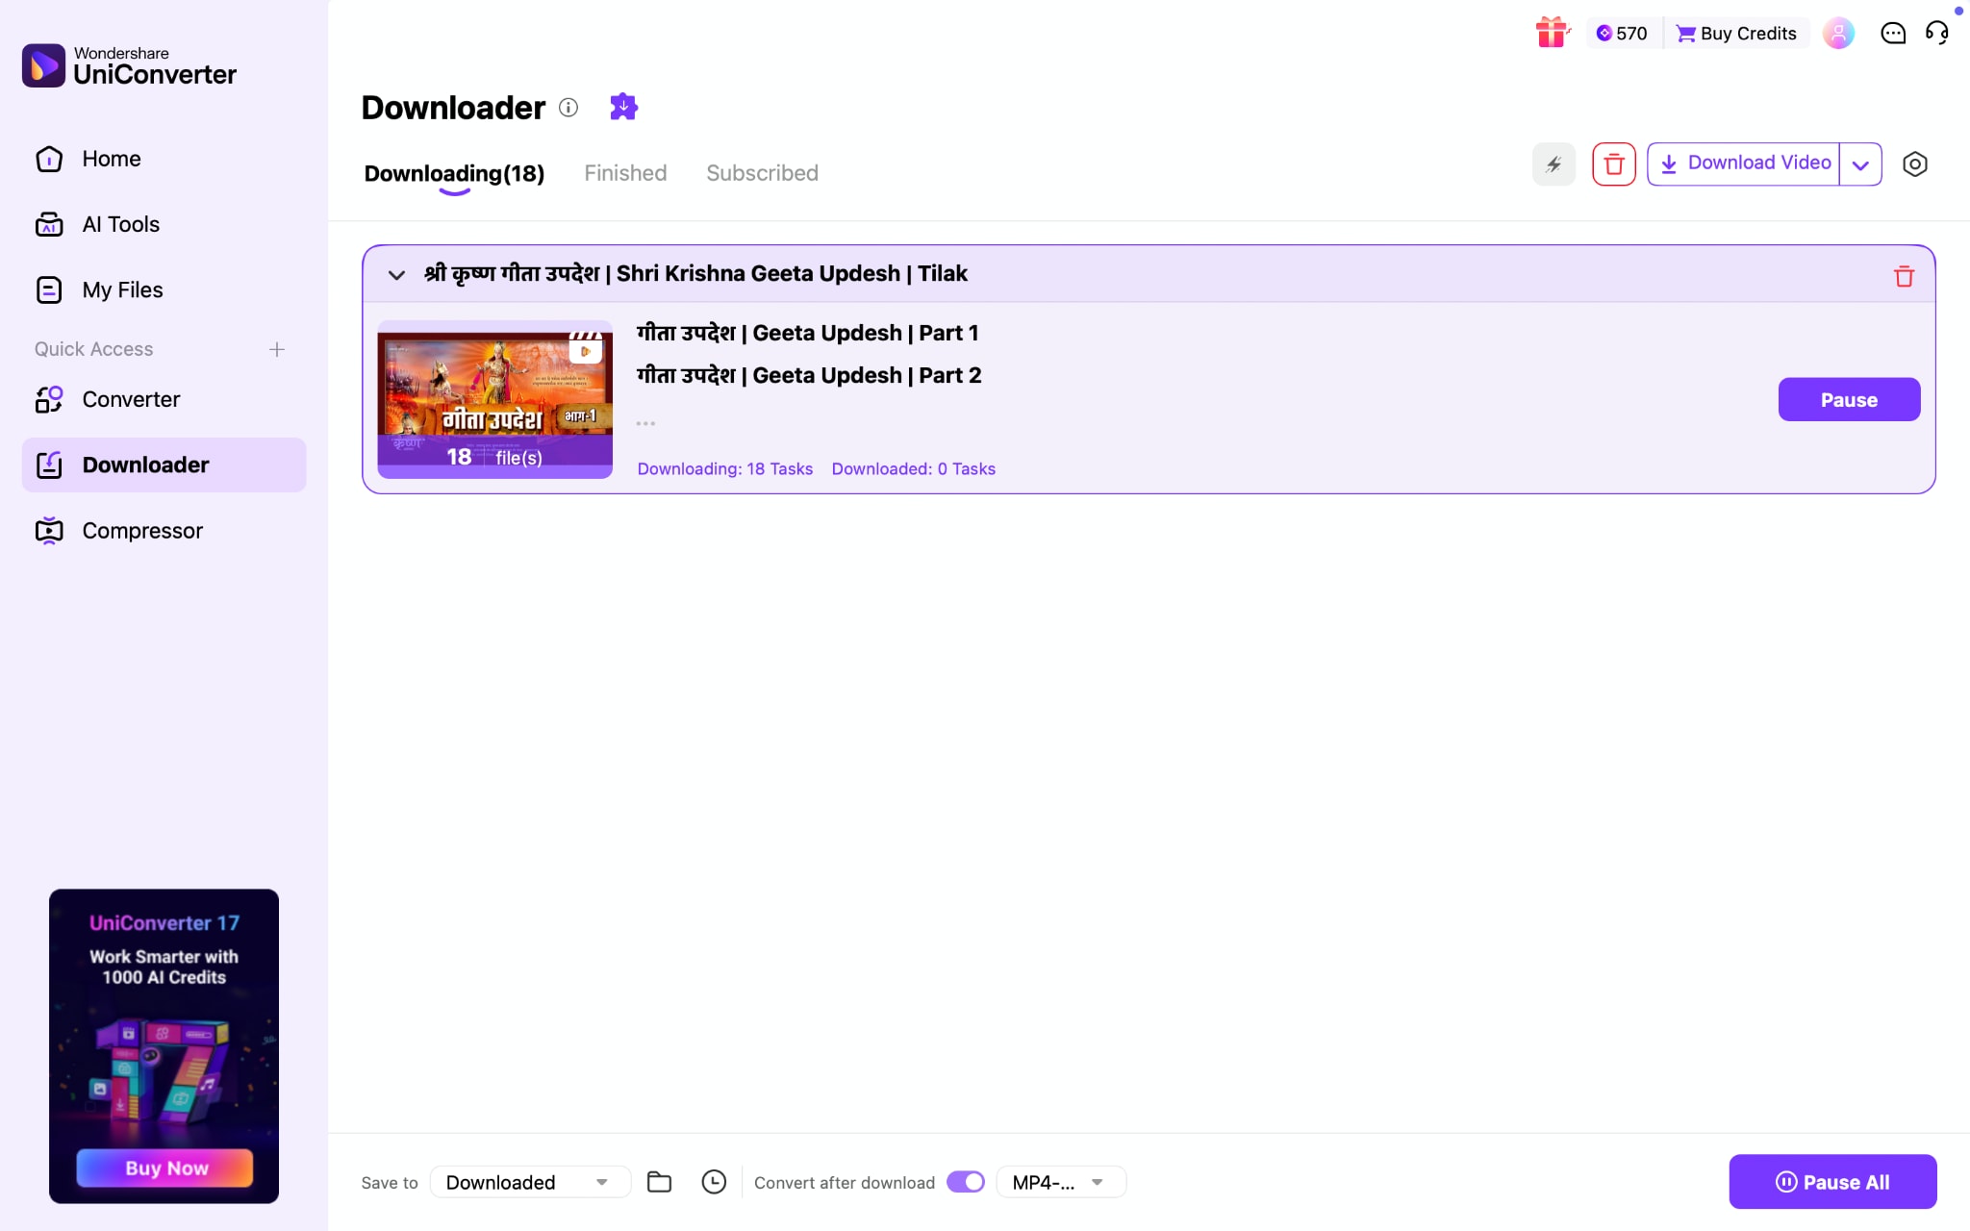Open the Subscribed tab

click(761, 173)
